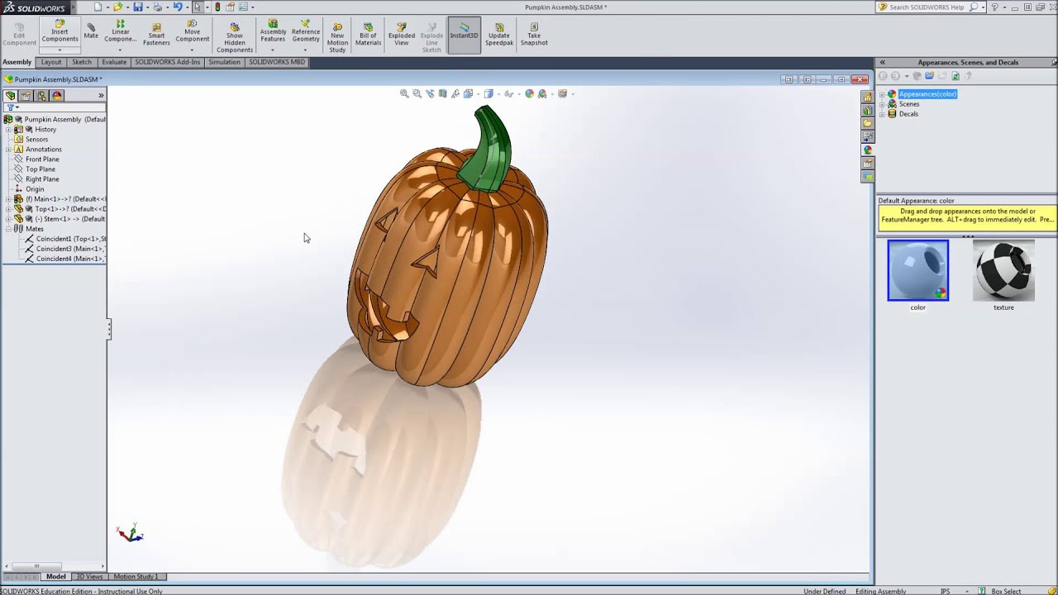The image size is (1058, 595).
Task: Open Motion Study 1 tab
Action: point(136,576)
